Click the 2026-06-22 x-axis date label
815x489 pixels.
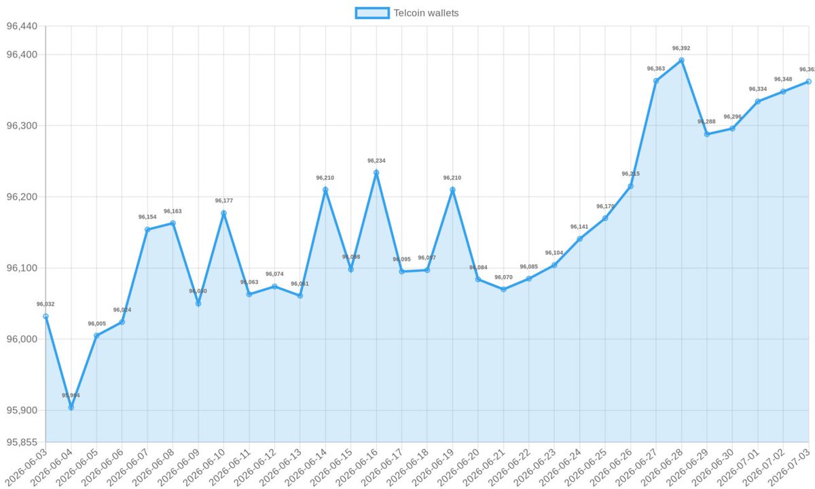click(508, 467)
